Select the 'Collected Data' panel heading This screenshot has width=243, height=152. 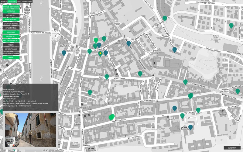pos(9,85)
